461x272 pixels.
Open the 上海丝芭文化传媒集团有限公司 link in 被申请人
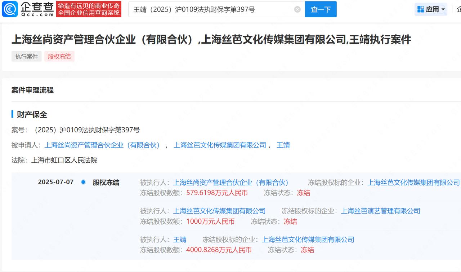[x=221, y=145]
